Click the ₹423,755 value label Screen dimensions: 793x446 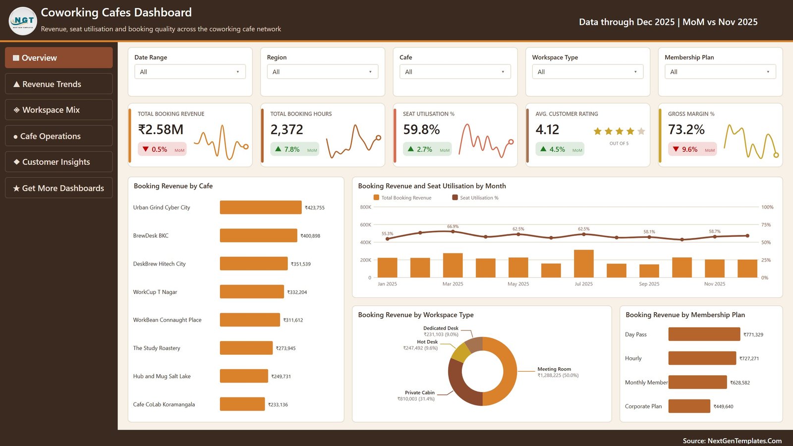point(315,208)
